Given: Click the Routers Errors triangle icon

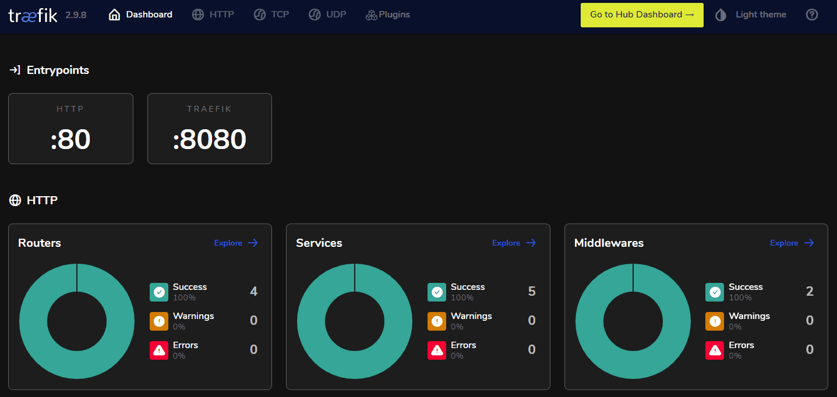Looking at the screenshot, I should click(x=159, y=350).
